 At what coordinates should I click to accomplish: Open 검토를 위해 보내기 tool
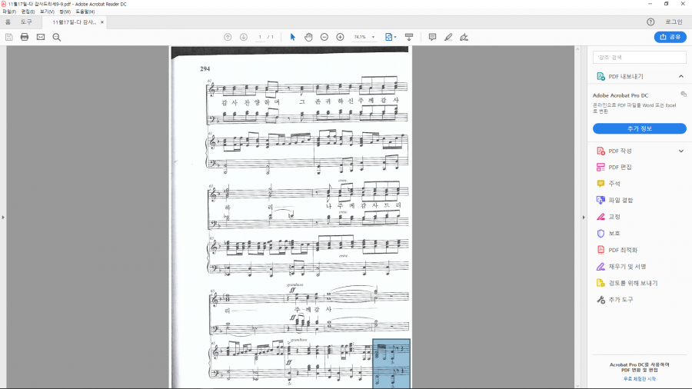point(633,283)
